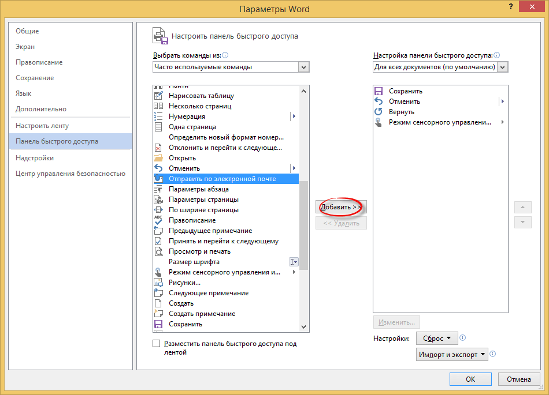Viewport: 549px width, 395px height.
Task: Click the Добавить >> button
Action: (x=341, y=207)
